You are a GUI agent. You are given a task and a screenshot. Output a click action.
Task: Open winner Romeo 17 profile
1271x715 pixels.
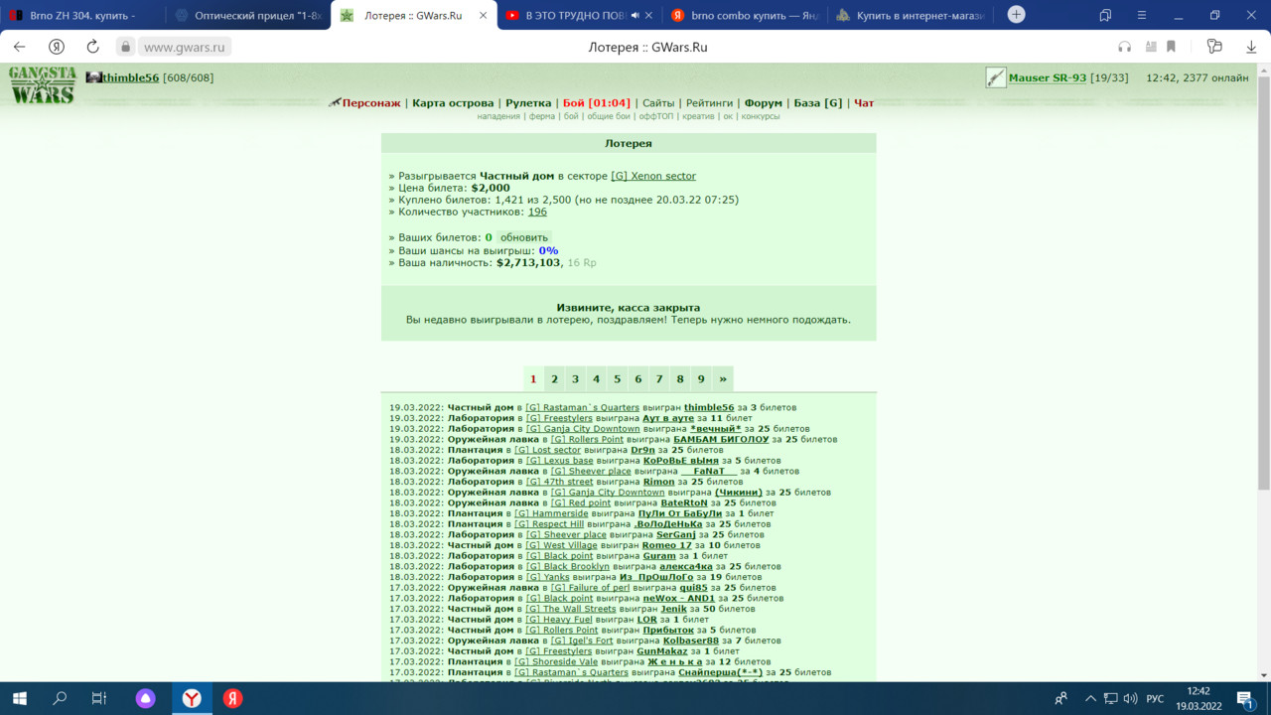point(666,545)
